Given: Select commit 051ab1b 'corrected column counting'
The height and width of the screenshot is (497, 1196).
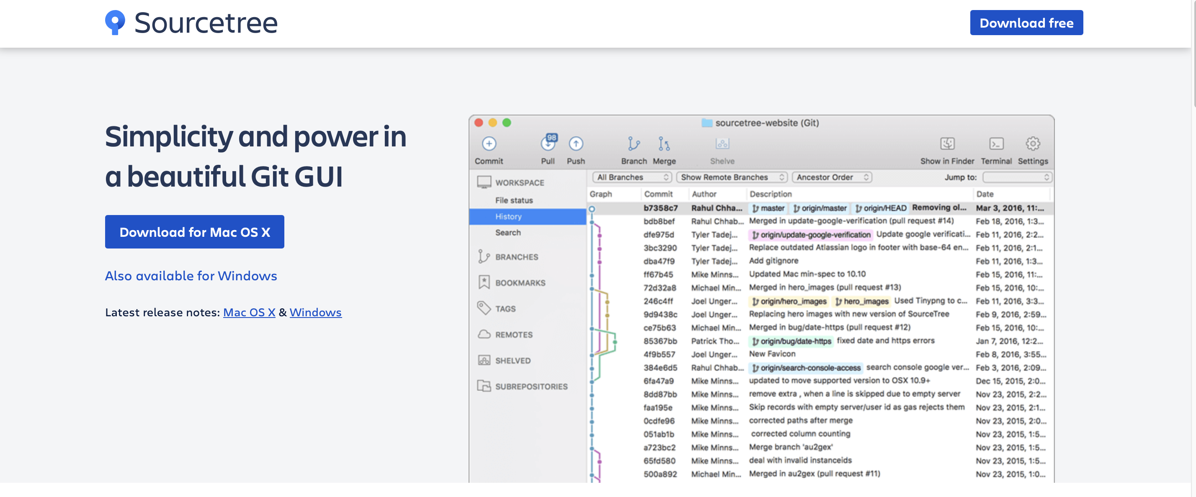Looking at the screenshot, I should coord(820,434).
